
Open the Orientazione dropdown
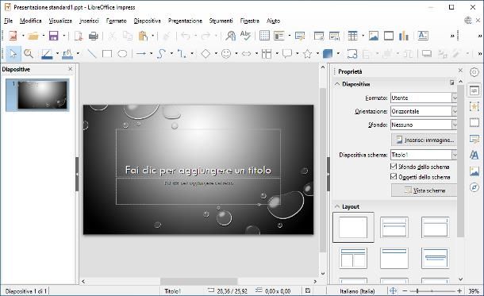(424, 111)
